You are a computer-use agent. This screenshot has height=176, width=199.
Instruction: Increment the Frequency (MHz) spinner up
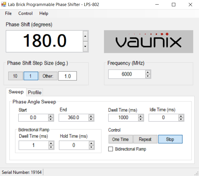[148, 72]
